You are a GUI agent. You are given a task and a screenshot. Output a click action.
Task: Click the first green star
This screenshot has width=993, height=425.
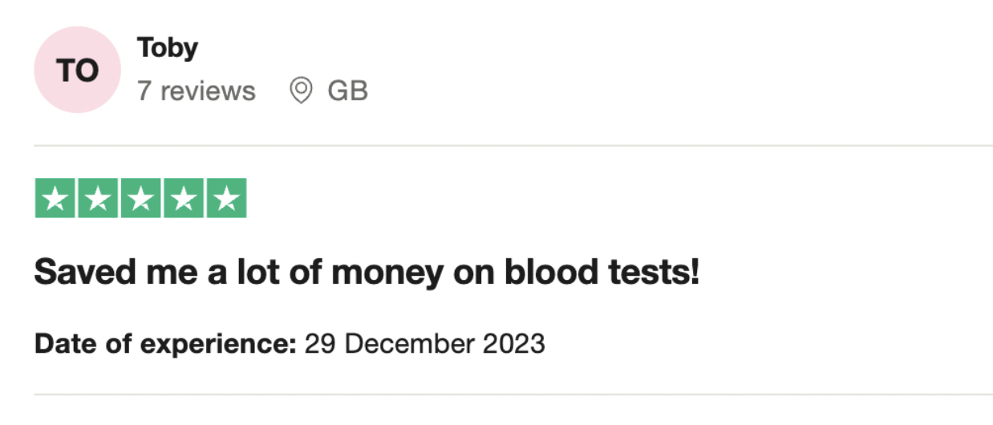[x=55, y=199]
